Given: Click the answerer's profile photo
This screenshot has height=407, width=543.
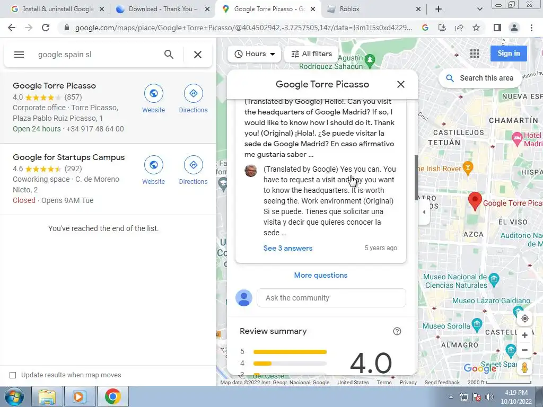Looking at the screenshot, I should [251, 171].
